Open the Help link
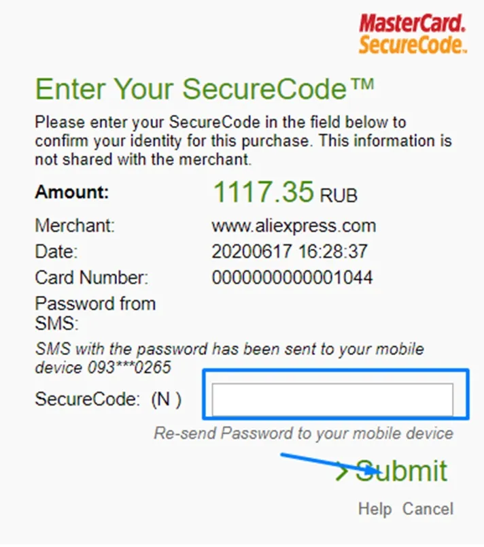 tap(375, 509)
